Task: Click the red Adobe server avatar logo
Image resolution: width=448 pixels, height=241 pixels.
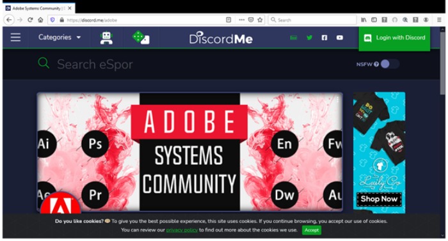Action: click(61, 203)
